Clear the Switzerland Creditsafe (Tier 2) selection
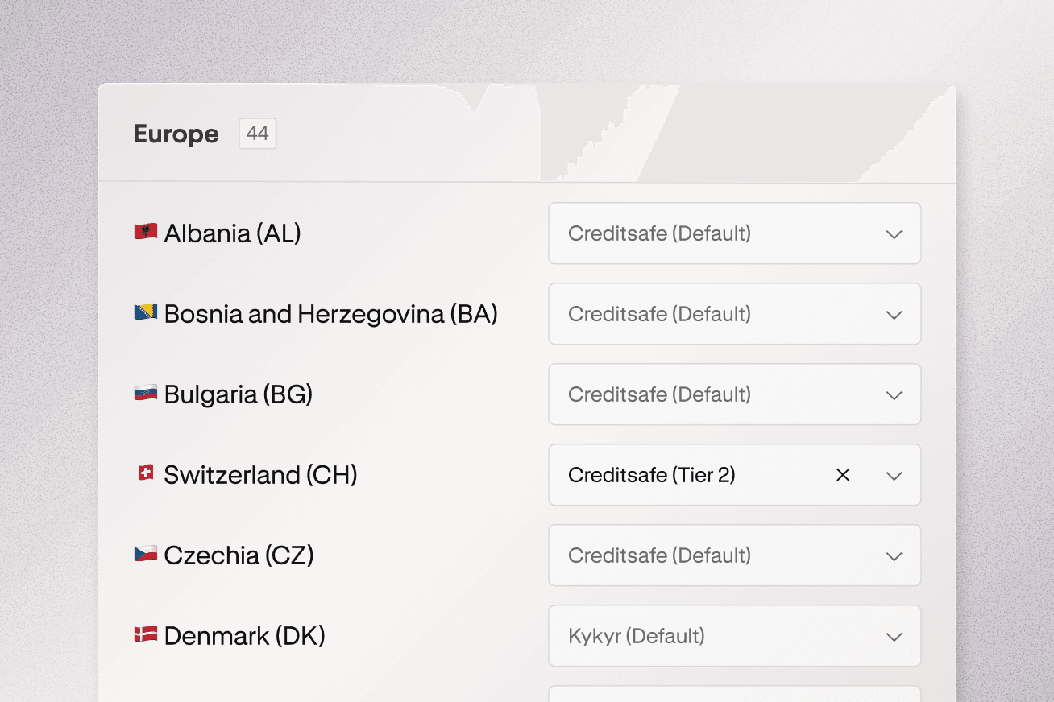 click(x=843, y=475)
